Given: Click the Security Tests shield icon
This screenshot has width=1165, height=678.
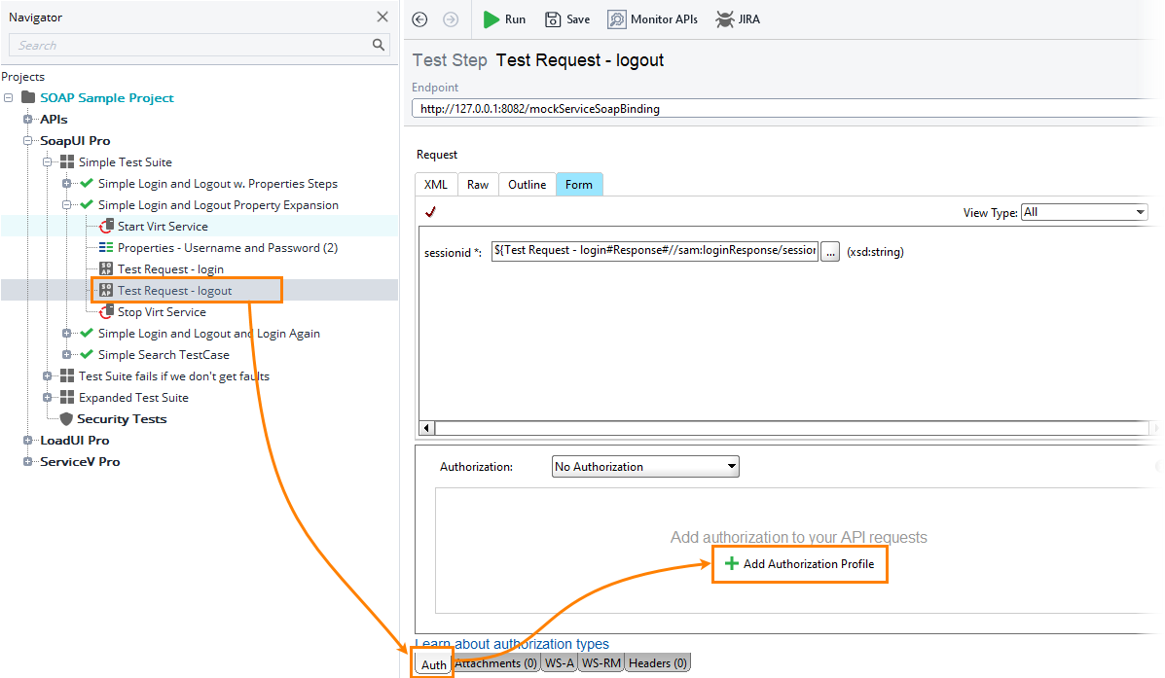Looking at the screenshot, I should point(66,419).
